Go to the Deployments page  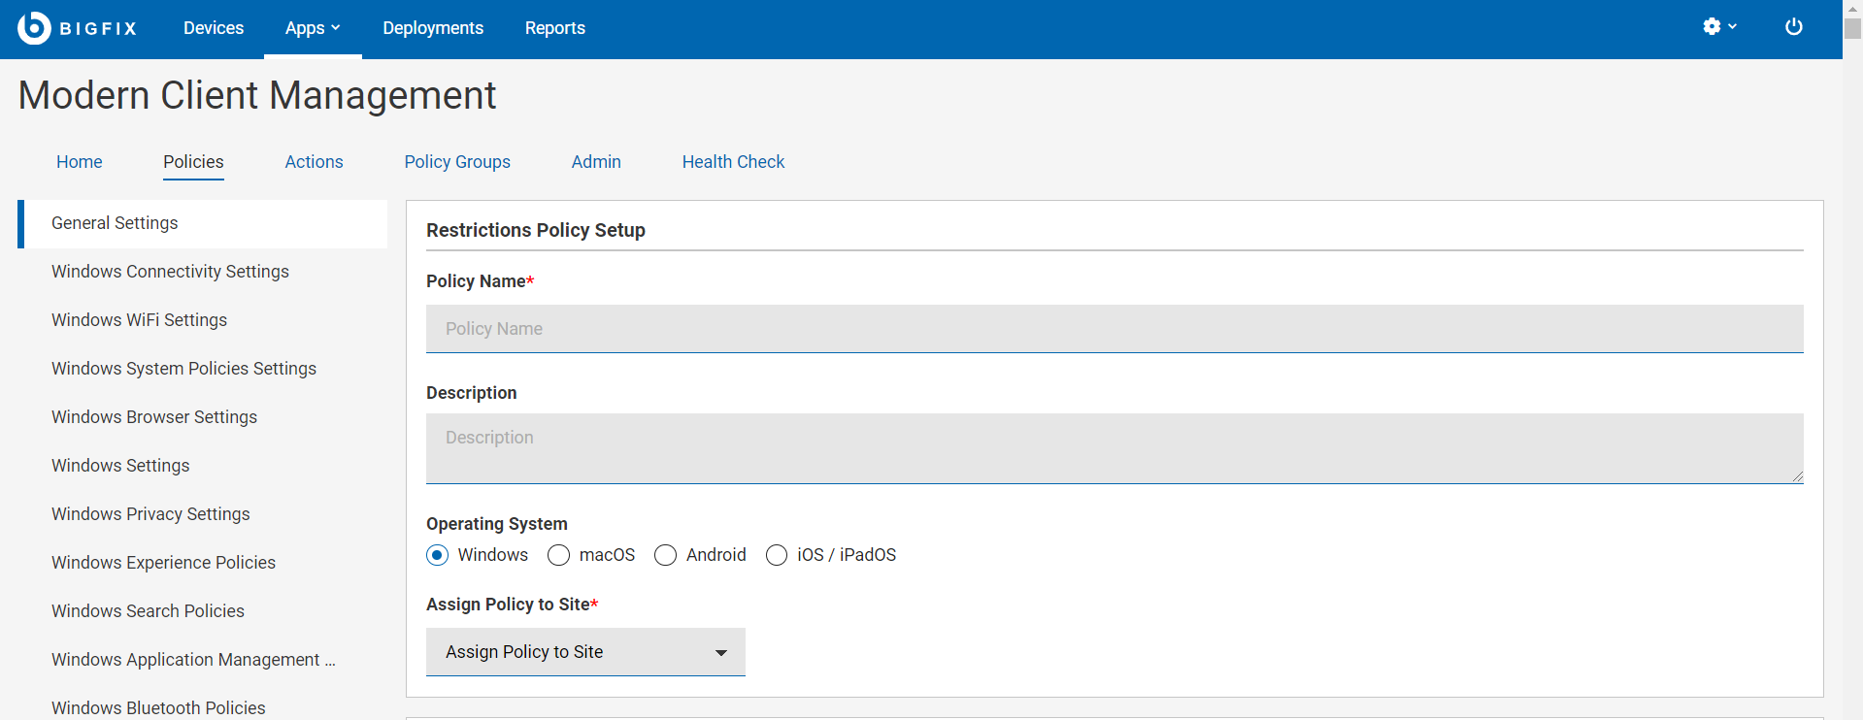433,28
